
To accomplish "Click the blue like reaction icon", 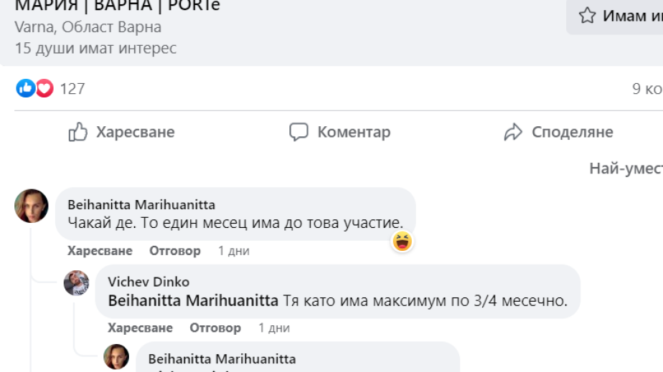I will click(25, 88).
